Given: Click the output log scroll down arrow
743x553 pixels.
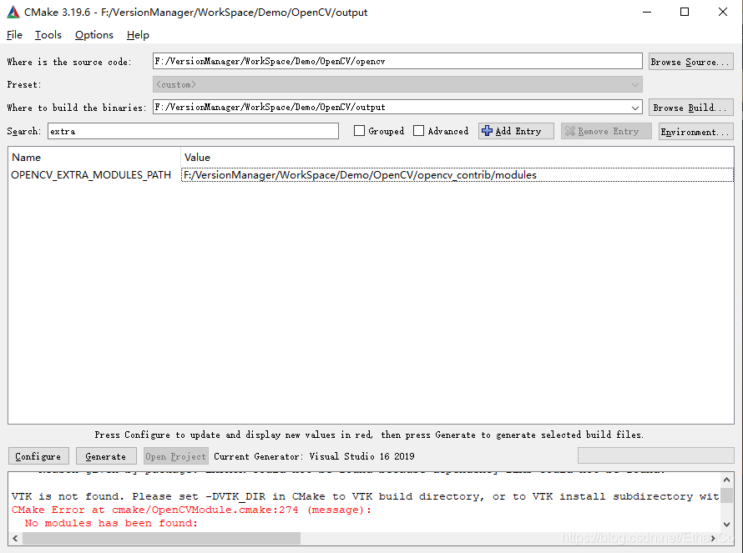Looking at the screenshot, I should pyautogui.click(x=727, y=524).
